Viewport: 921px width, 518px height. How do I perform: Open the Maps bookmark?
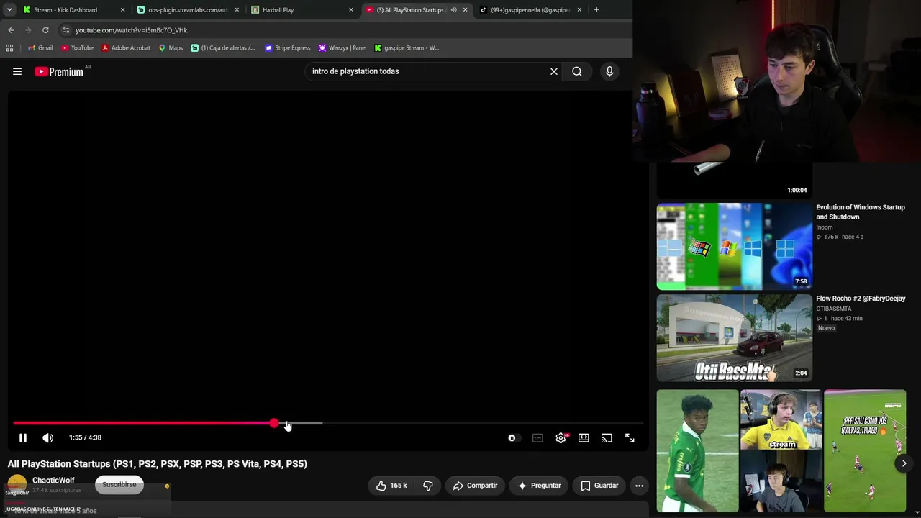coord(171,48)
